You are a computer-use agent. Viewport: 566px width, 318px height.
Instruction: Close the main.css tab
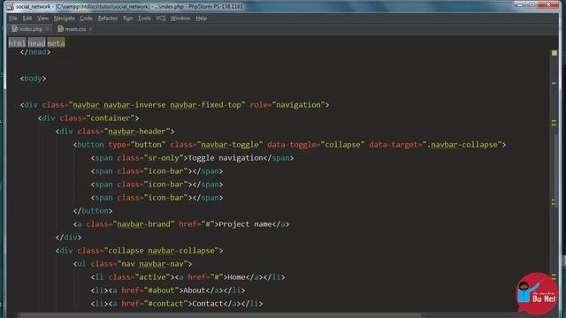(90, 29)
